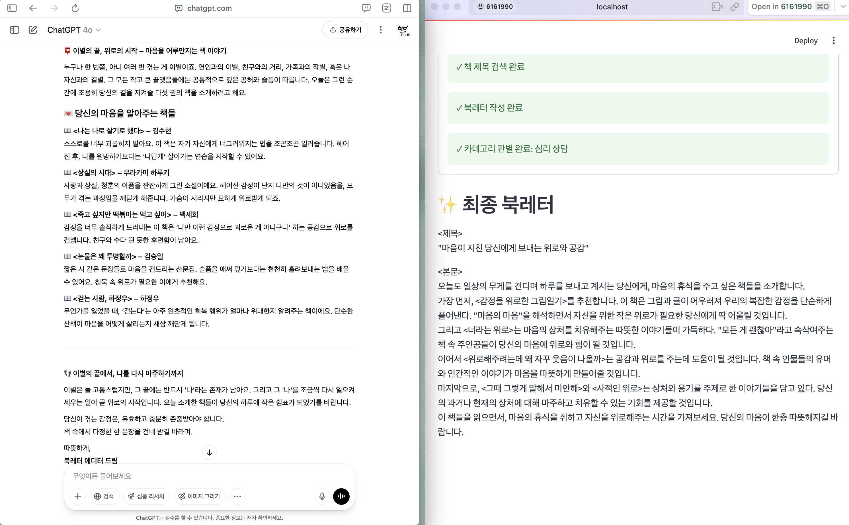Click the plus attach button
The width and height of the screenshot is (849, 525).
pyautogui.click(x=78, y=496)
